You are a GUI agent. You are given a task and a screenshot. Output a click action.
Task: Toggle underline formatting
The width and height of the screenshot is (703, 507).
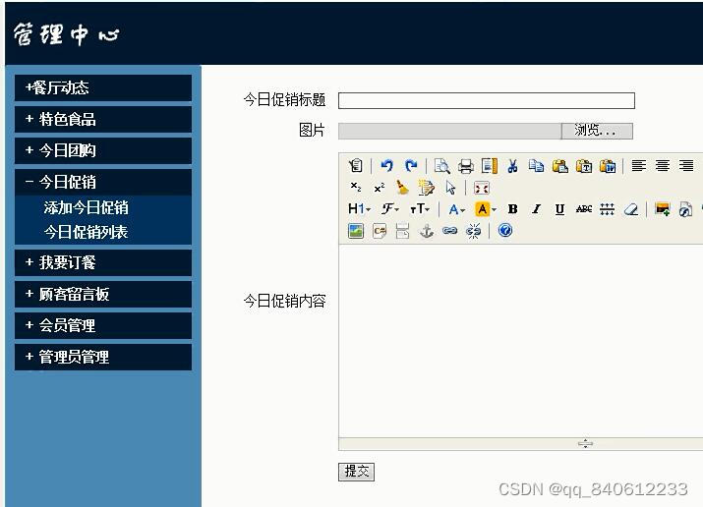pyautogui.click(x=559, y=208)
